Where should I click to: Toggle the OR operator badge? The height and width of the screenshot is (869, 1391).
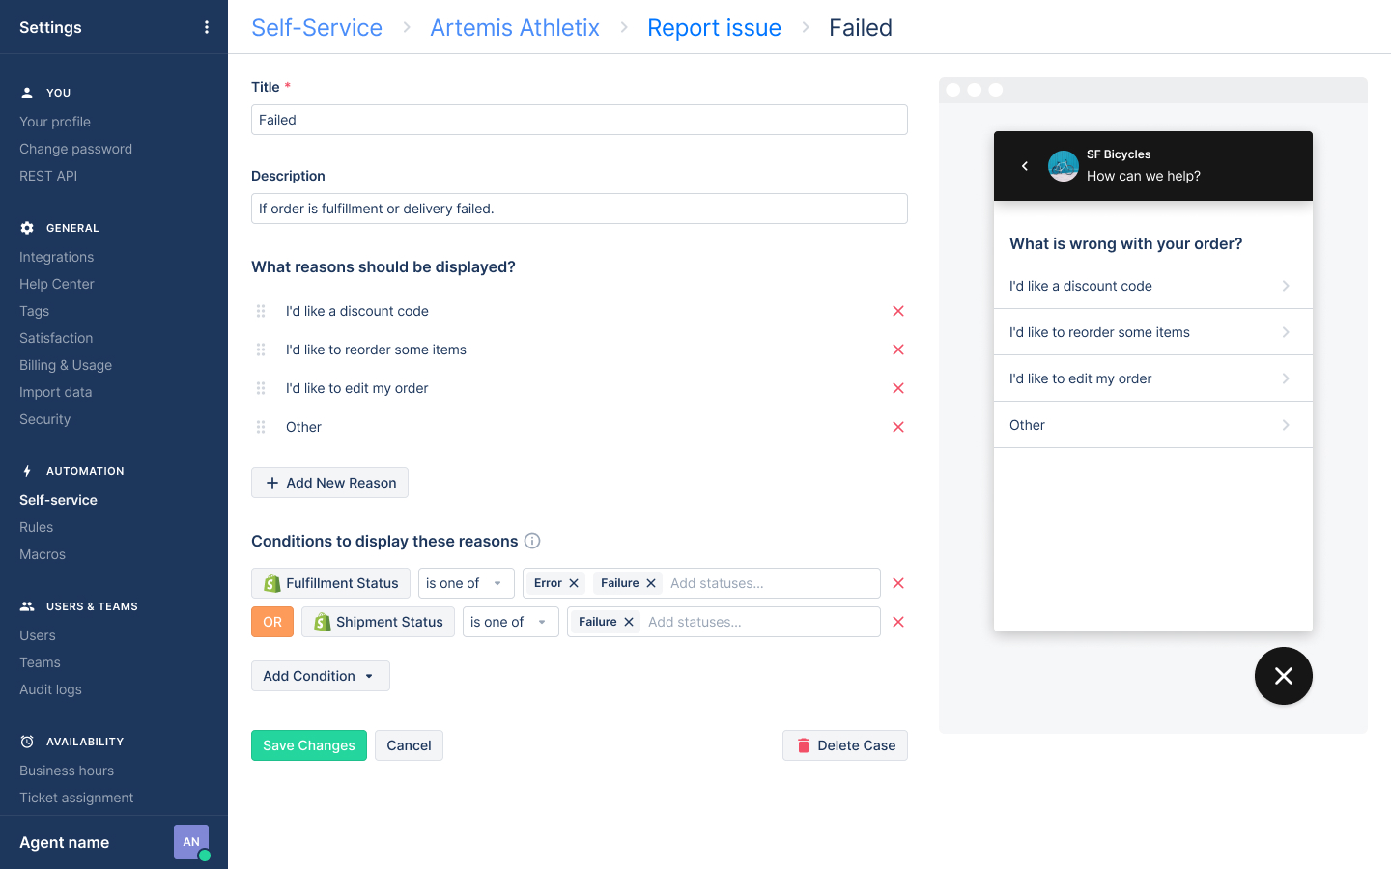[272, 622]
